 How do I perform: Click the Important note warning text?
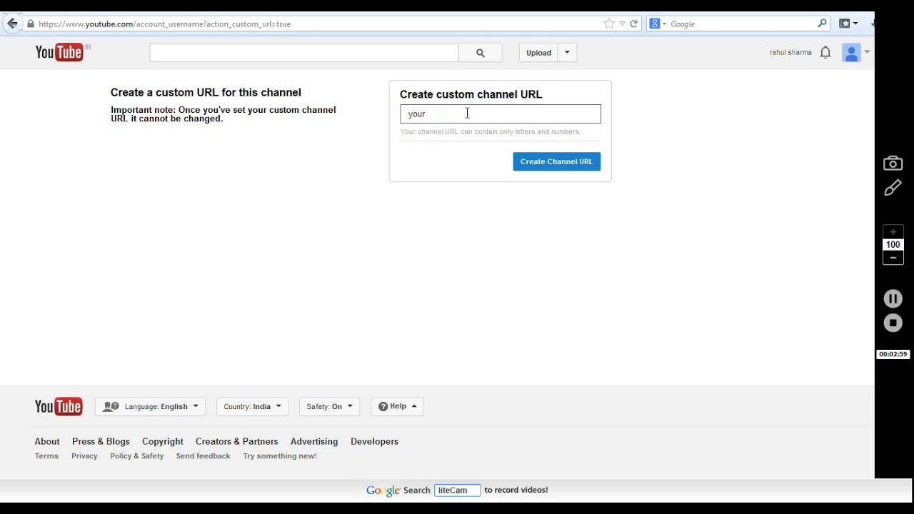(223, 114)
